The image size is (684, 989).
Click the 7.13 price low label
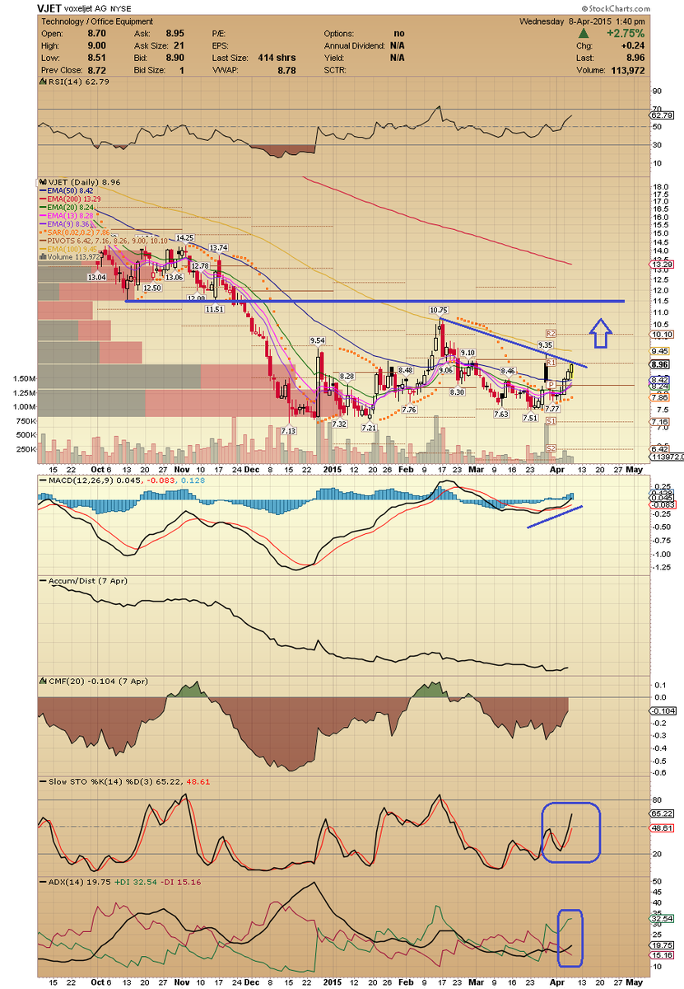pos(289,431)
